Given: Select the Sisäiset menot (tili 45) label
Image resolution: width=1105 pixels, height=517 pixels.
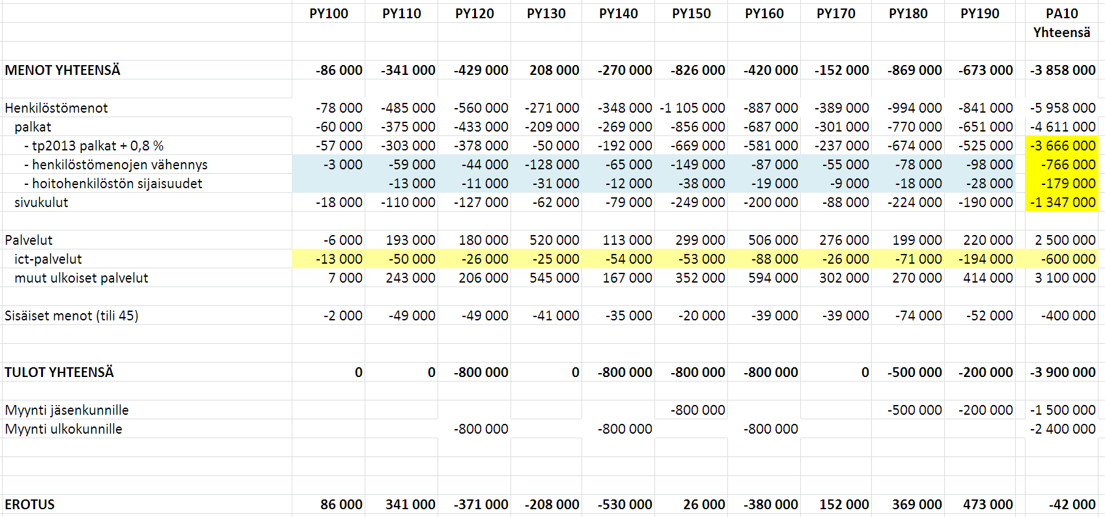Looking at the screenshot, I should (72, 316).
